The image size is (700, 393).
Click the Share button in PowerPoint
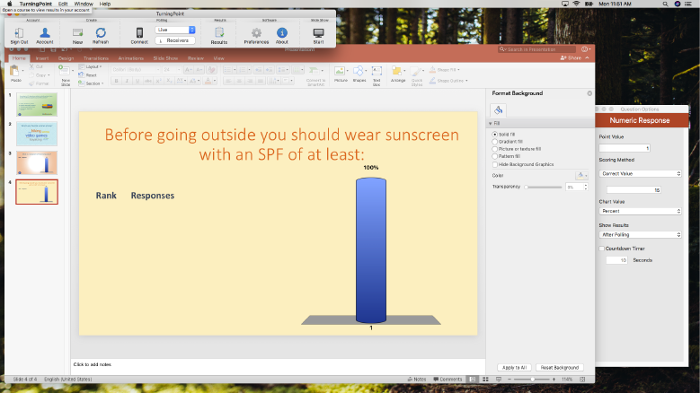(x=571, y=58)
